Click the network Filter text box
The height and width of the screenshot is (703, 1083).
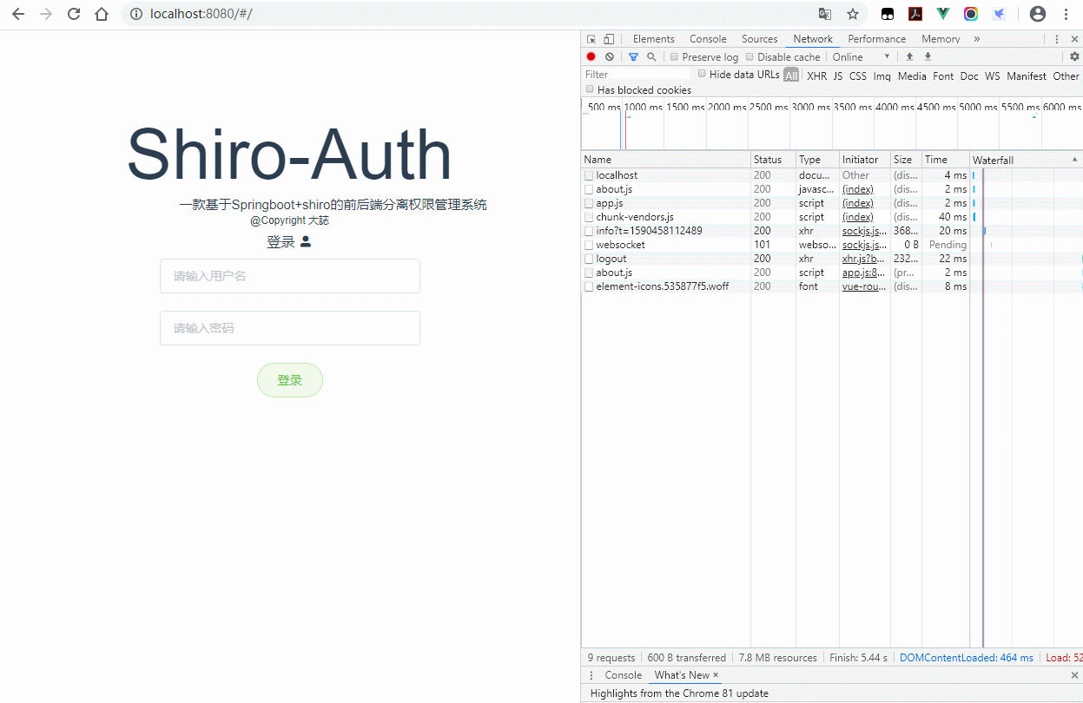[637, 75]
